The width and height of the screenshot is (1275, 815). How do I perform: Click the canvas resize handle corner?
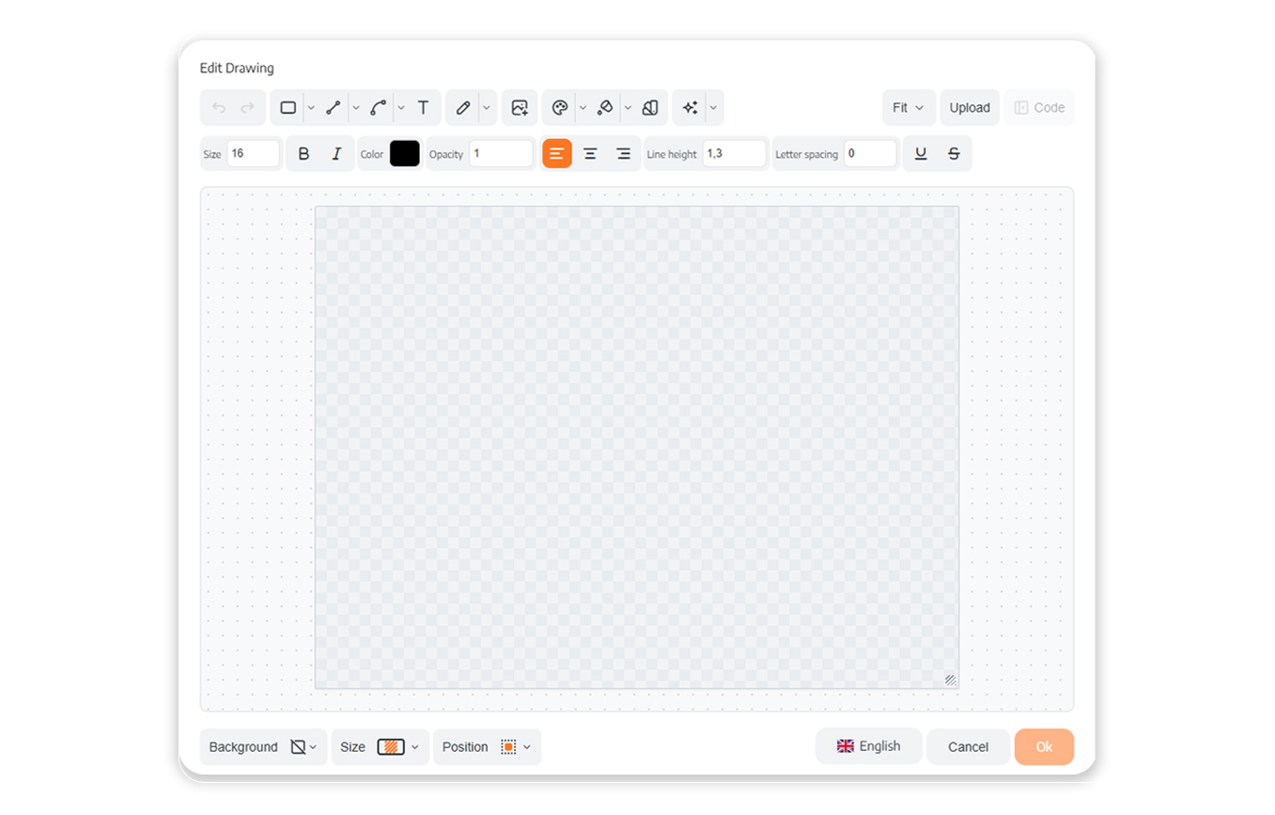[x=950, y=680]
